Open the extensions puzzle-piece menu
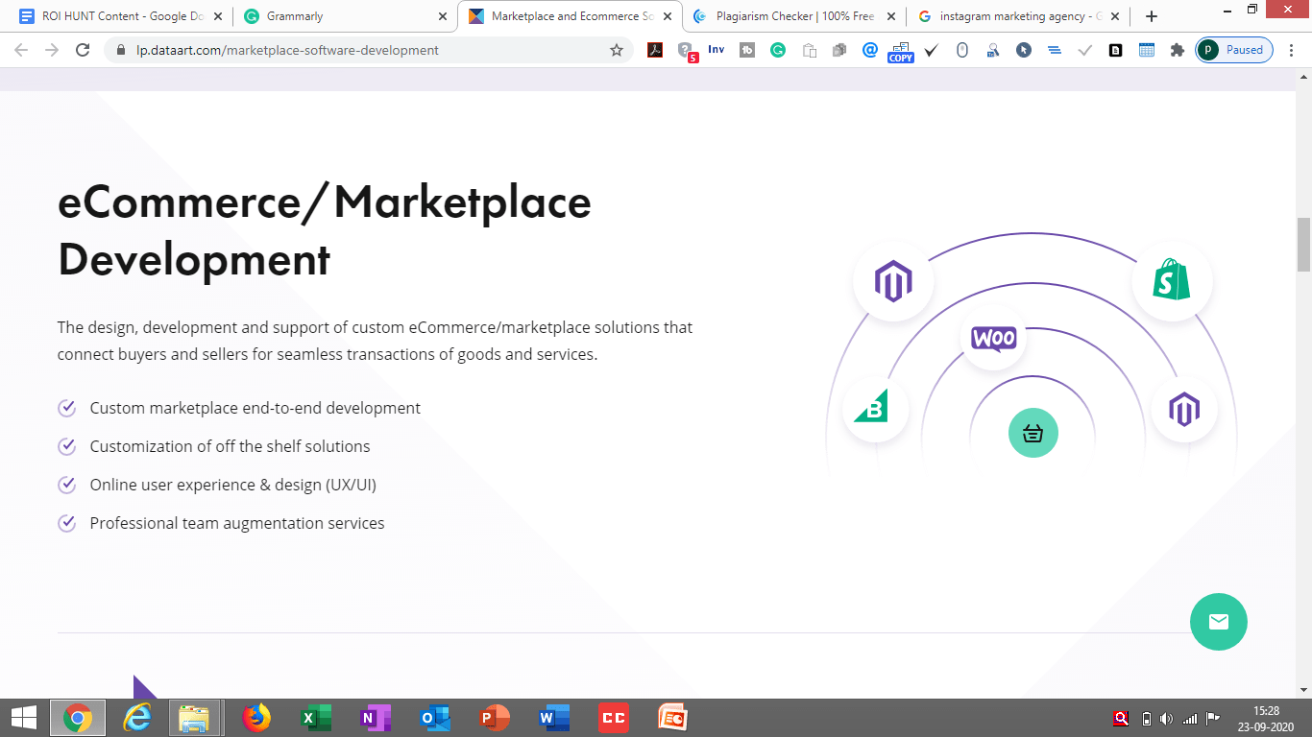Screen dimensions: 1312x737 point(1177,50)
